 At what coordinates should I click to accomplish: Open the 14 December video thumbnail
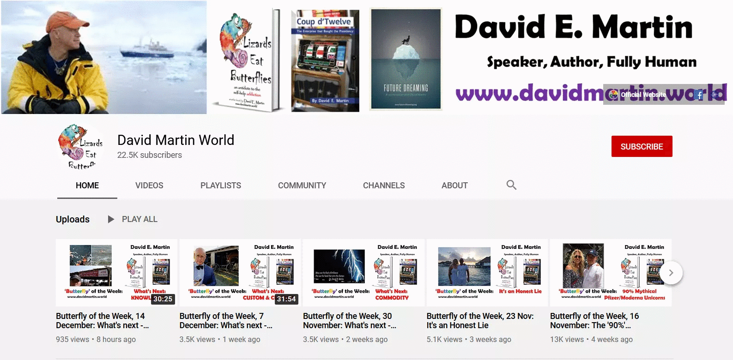[116, 273]
